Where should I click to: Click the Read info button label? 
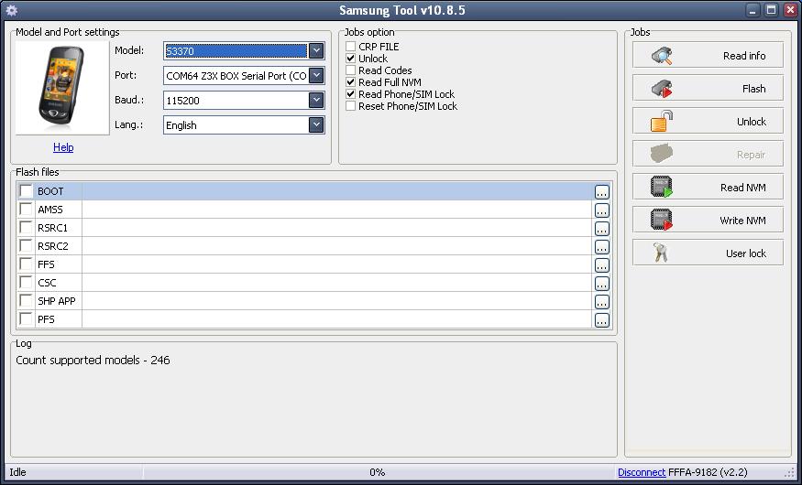pyautogui.click(x=744, y=56)
